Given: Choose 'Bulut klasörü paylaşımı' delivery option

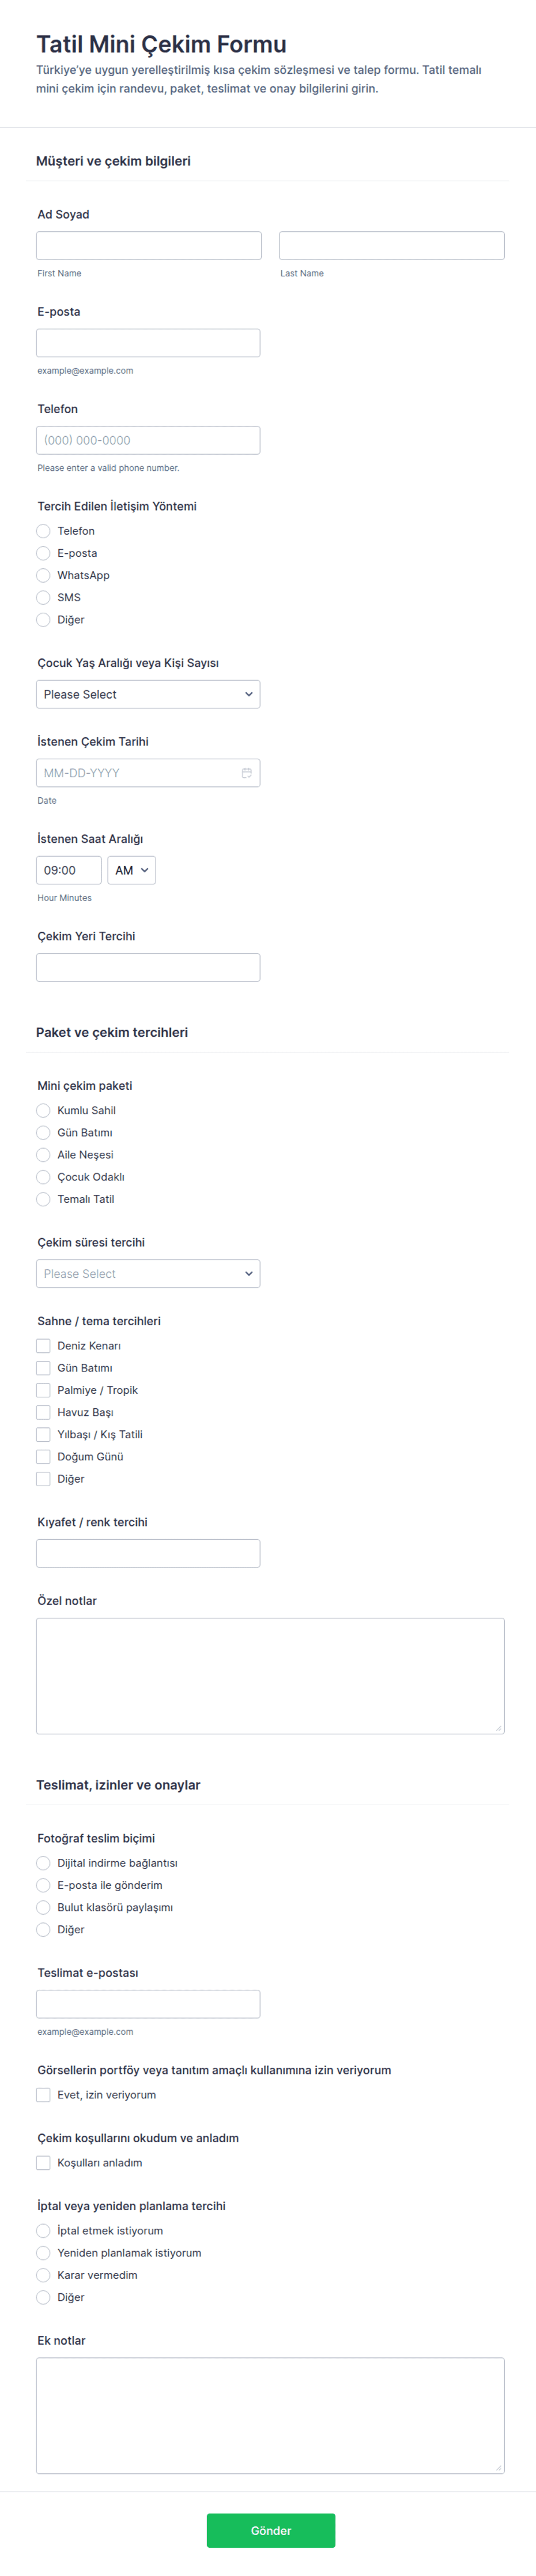Looking at the screenshot, I should coord(43,1908).
